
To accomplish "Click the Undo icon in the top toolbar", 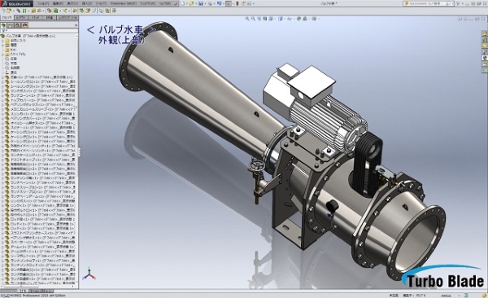I will pyautogui.click(x=219, y=3).
